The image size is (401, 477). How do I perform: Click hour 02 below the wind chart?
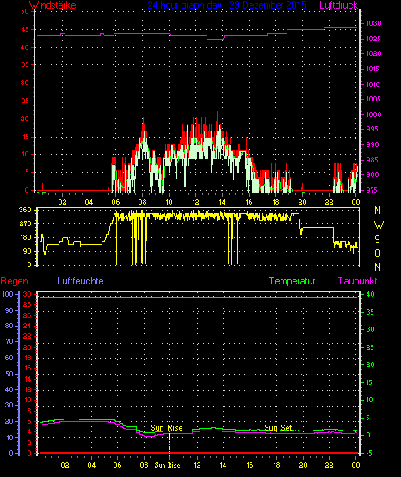(63, 202)
